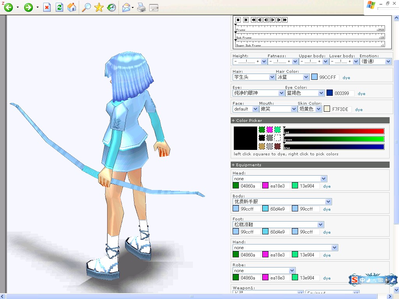This screenshot has width=399, height=299.
Task: Click the fast forward animation button
Action: (x=285, y=20)
